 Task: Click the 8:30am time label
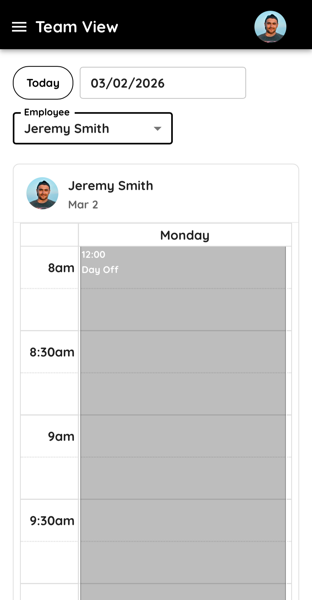[x=51, y=352]
